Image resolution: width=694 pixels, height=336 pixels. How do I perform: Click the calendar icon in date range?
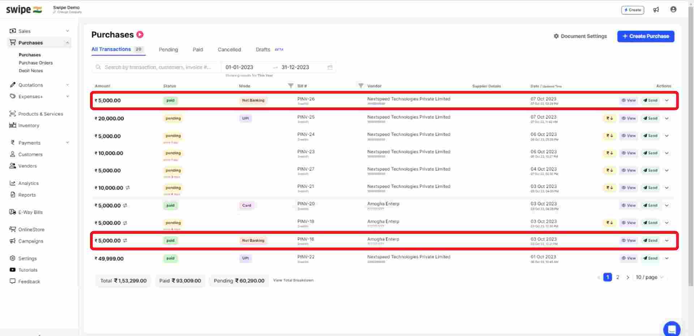(330, 68)
